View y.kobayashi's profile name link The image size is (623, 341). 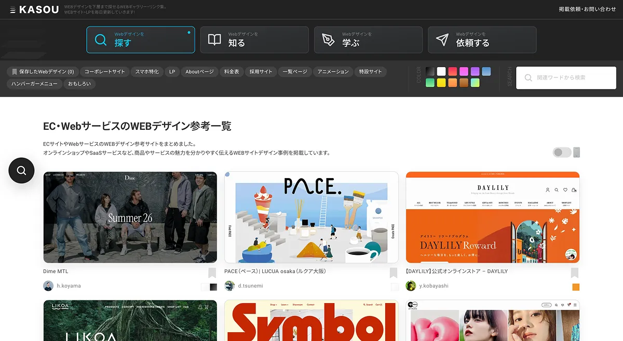pyautogui.click(x=434, y=286)
